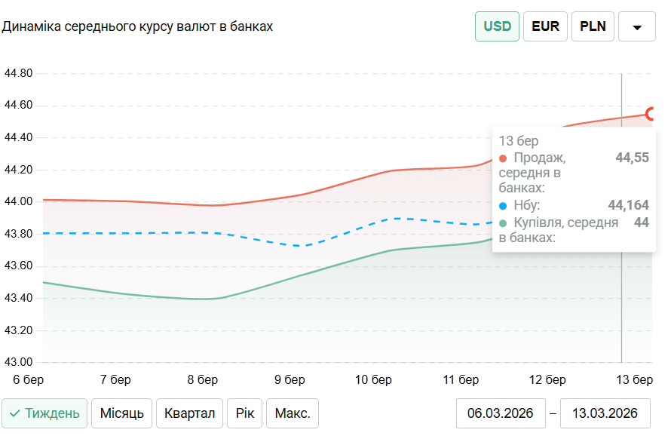Select the USD currency button
This screenshot has height=442, width=671.
point(497,26)
